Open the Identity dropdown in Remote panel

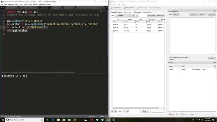click(178, 66)
